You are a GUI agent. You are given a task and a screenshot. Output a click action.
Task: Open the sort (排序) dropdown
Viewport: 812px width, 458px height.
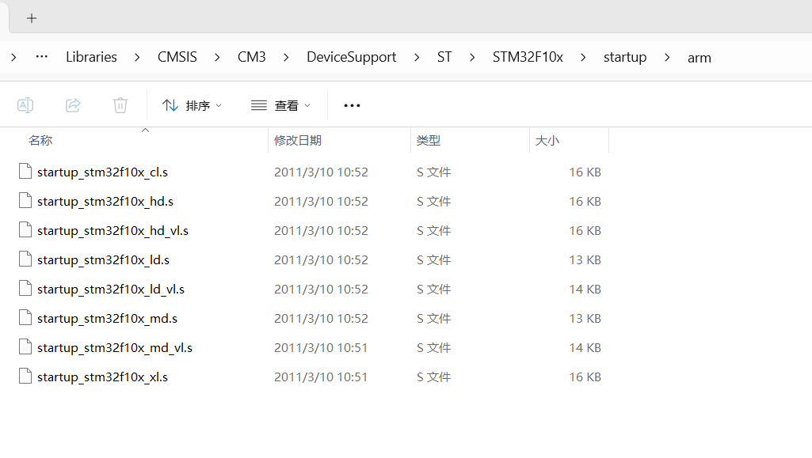click(192, 105)
